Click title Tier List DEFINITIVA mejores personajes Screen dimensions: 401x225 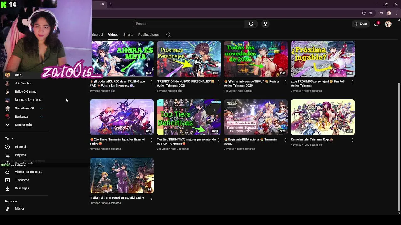pos(186,142)
